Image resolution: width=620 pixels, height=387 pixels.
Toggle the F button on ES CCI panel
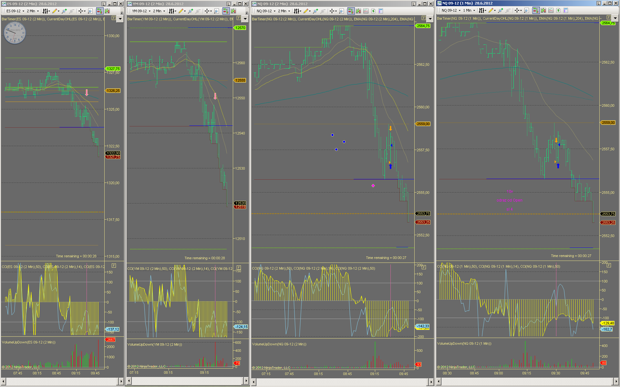tap(114, 265)
